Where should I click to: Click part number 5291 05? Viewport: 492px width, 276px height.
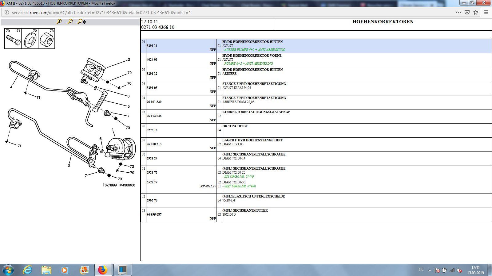(x=152, y=88)
